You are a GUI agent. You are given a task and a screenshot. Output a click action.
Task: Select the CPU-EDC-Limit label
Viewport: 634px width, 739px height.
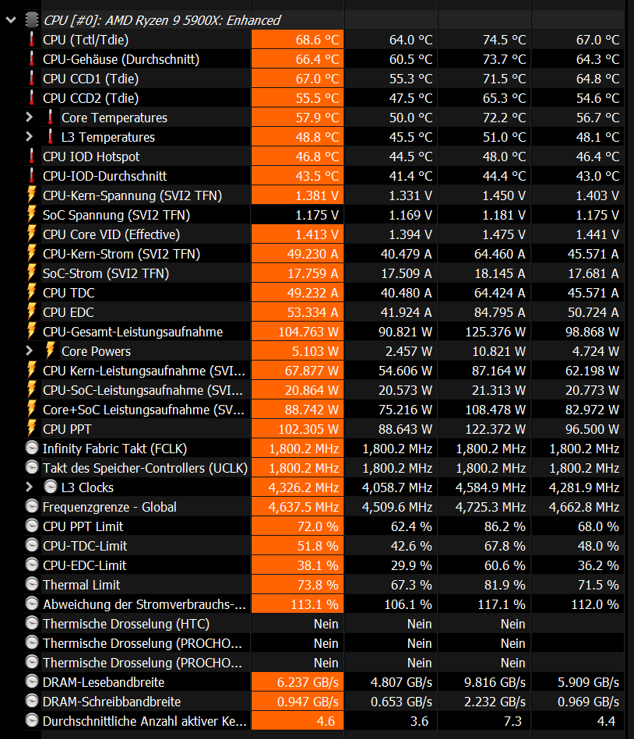click(85, 565)
